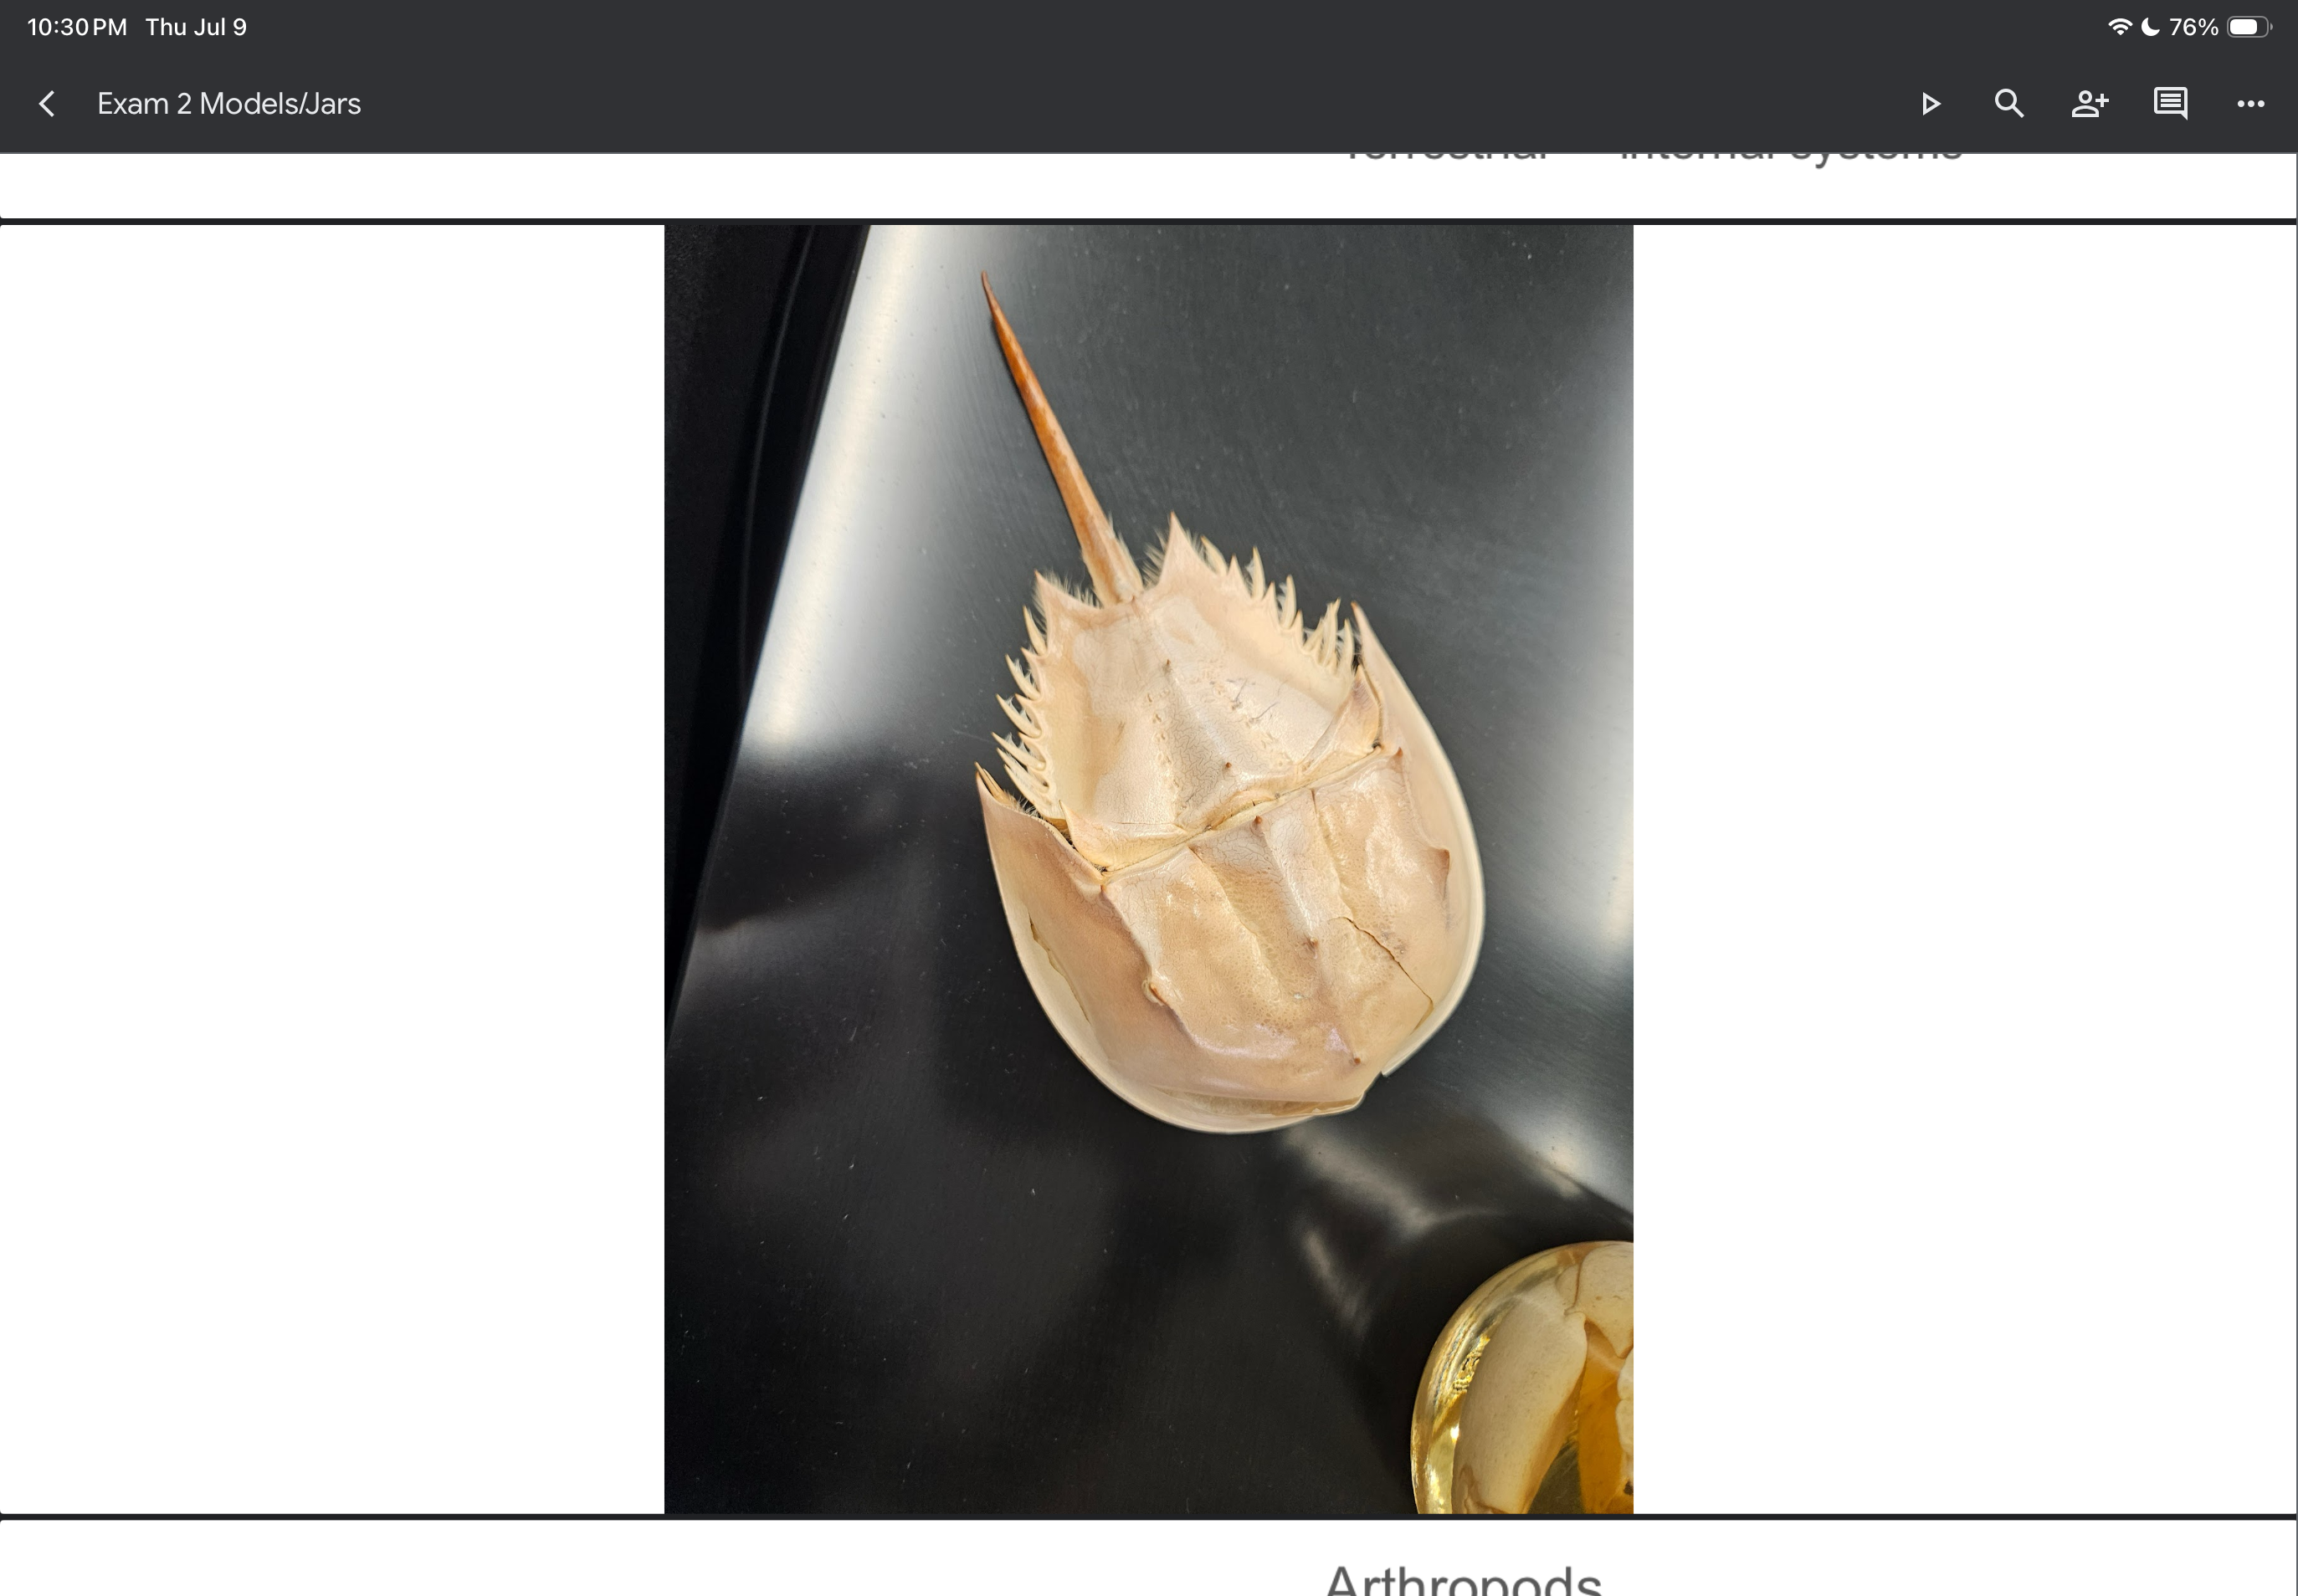
Task: Tap the battery icon in status bar
Action: tap(2249, 27)
